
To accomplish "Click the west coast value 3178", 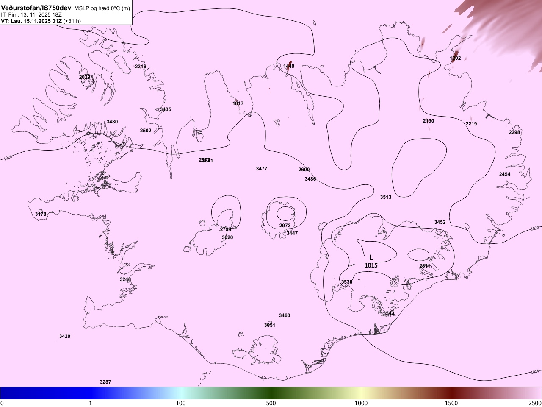I will tap(41, 214).
